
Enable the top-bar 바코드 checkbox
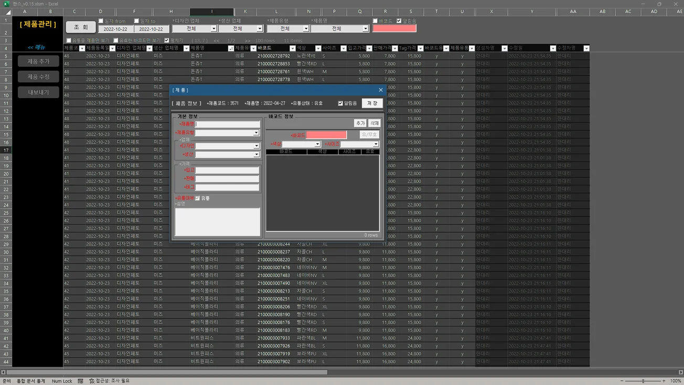(x=375, y=21)
